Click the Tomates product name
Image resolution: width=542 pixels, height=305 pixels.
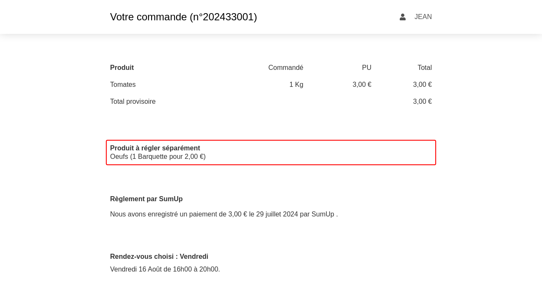click(x=123, y=85)
